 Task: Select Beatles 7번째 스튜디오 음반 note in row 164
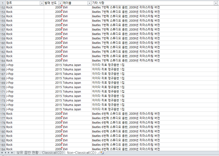pyautogui.click(x=155, y=61)
